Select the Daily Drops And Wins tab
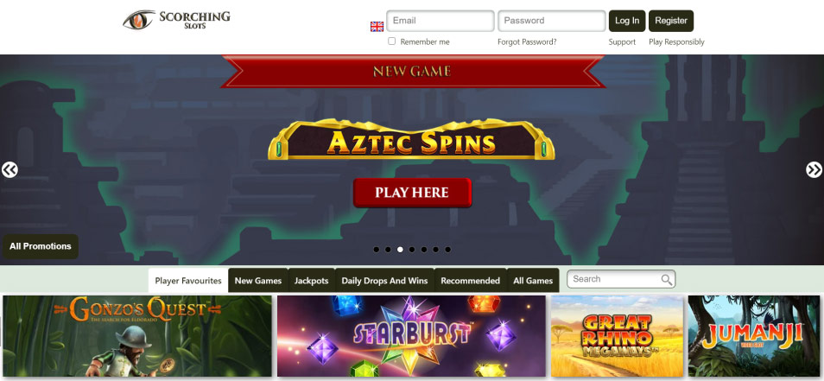The width and height of the screenshot is (824, 381). pos(384,281)
